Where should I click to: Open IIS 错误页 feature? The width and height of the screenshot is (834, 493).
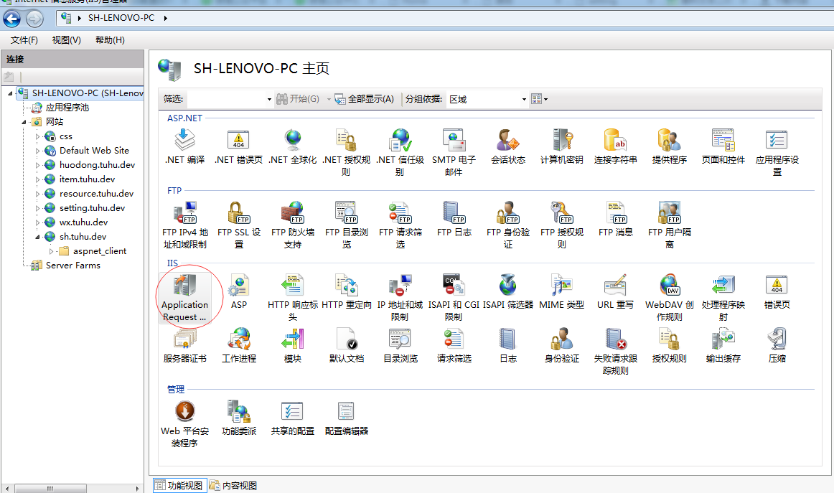click(777, 291)
